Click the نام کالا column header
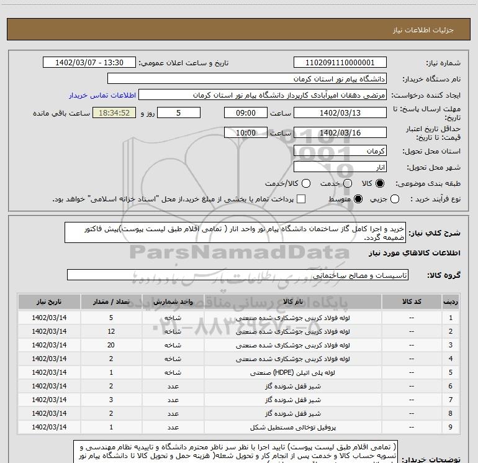Viewport: 478px width, 463px height. click(x=297, y=301)
